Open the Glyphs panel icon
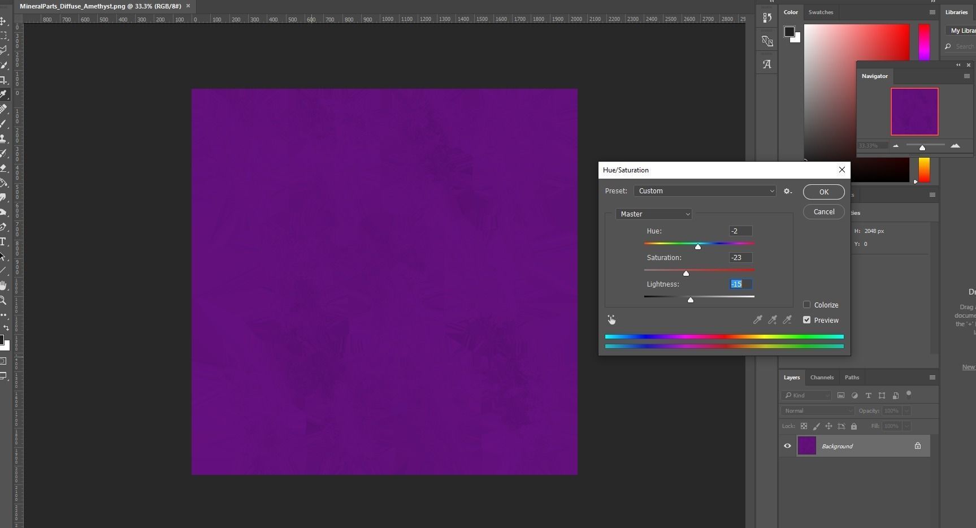 tap(767, 64)
